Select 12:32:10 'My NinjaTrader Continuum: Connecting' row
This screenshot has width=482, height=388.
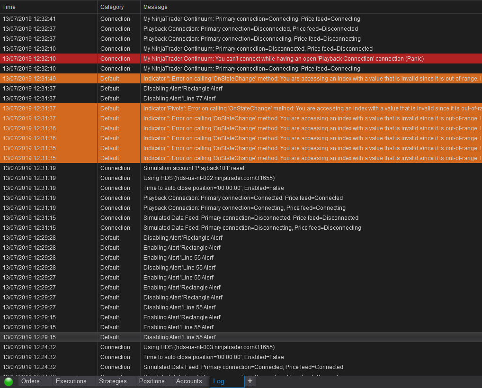click(x=241, y=69)
